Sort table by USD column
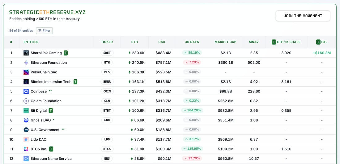This screenshot has height=164, width=340. [x=162, y=42]
